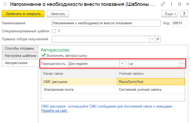
Task: Open the Правило отбора получателей dropdown list
Action: 152,39
